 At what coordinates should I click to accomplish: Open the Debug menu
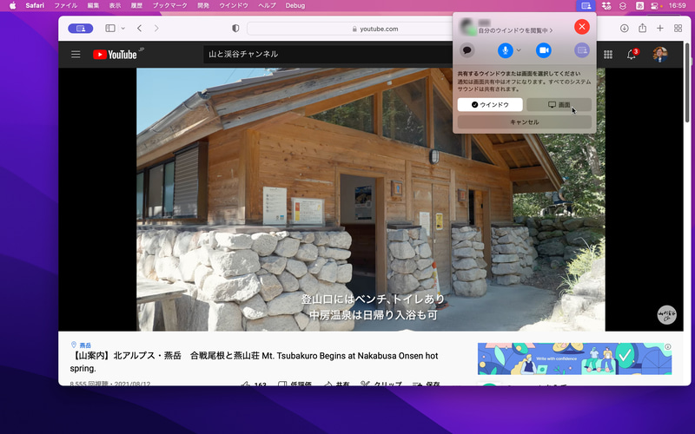tap(295, 6)
